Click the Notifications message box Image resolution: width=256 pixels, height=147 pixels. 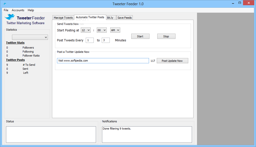pos(147,135)
